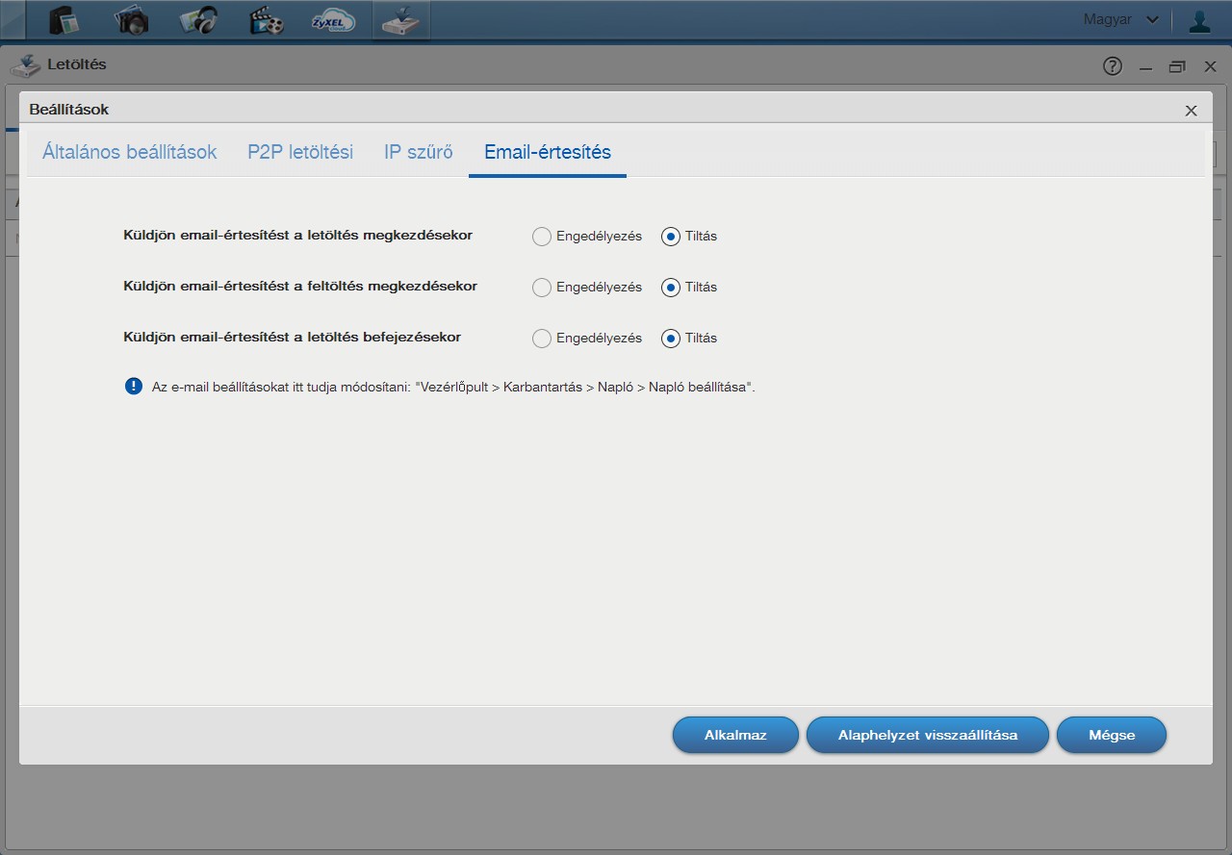Image resolution: width=1232 pixels, height=855 pixels.
Task: Open the ZyXEL cloud app icon
Action: click(x=333, y=20)
